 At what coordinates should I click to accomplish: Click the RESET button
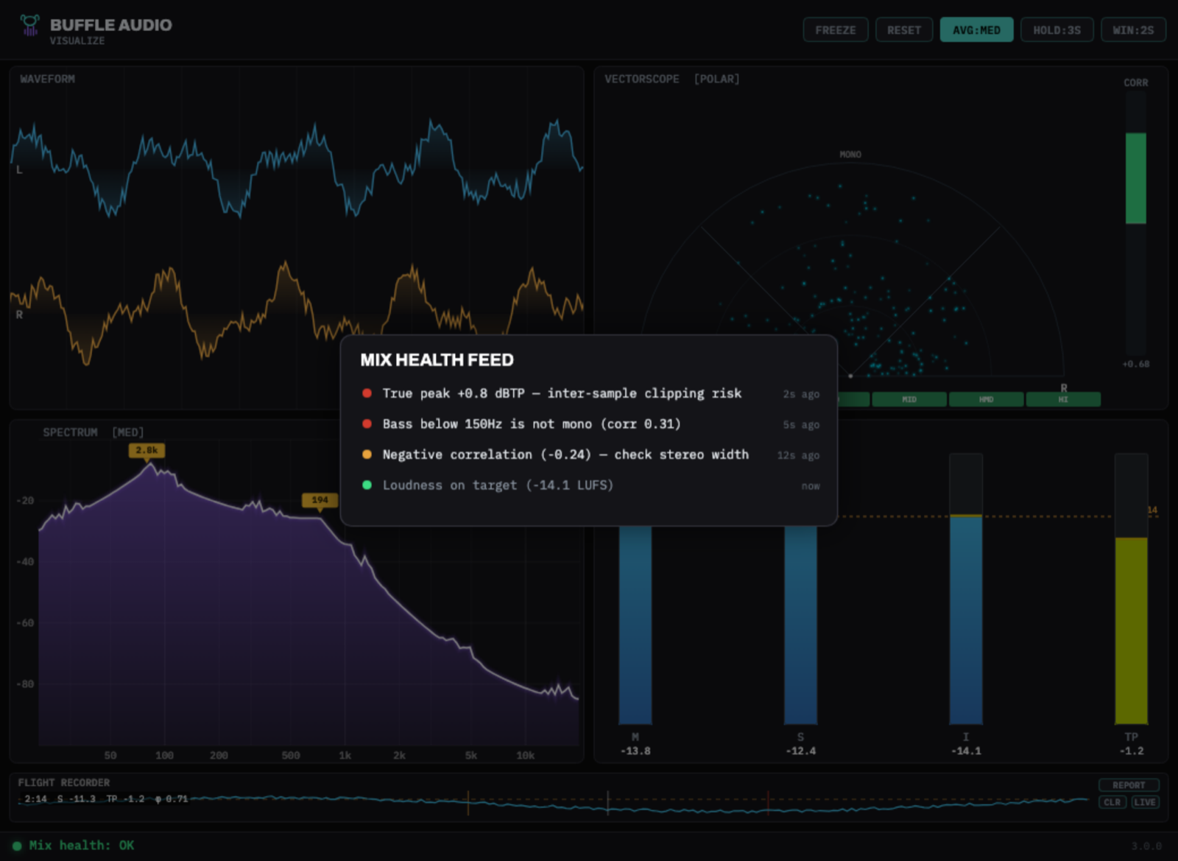pos(904,30)
